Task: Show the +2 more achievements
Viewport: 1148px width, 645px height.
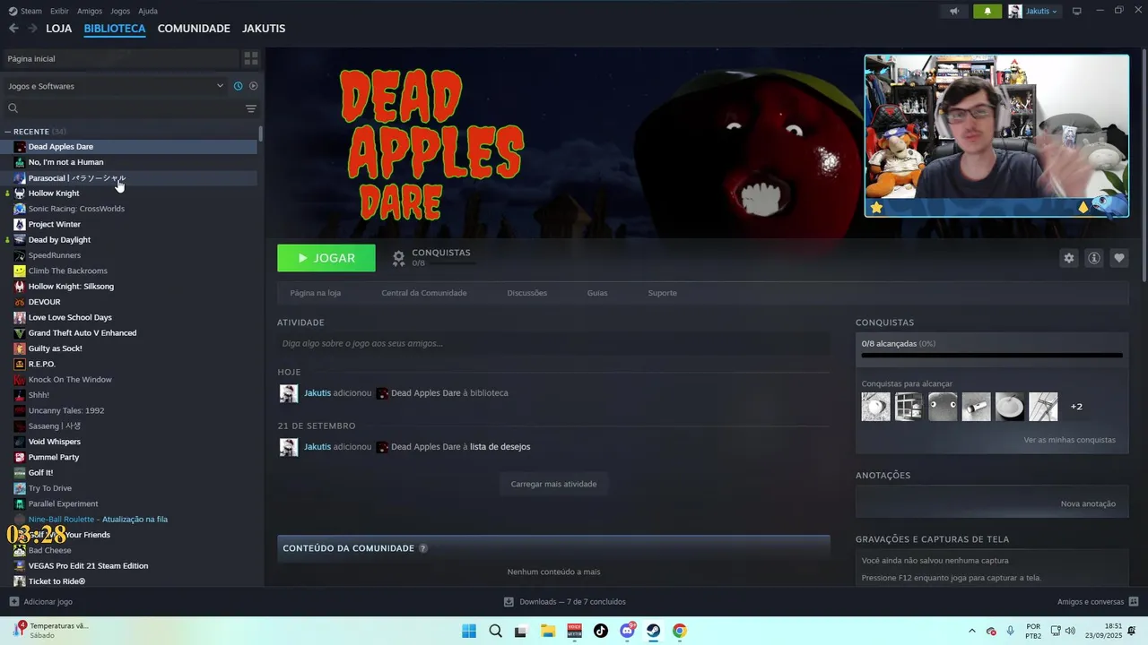Action: tap(1076, 407)
